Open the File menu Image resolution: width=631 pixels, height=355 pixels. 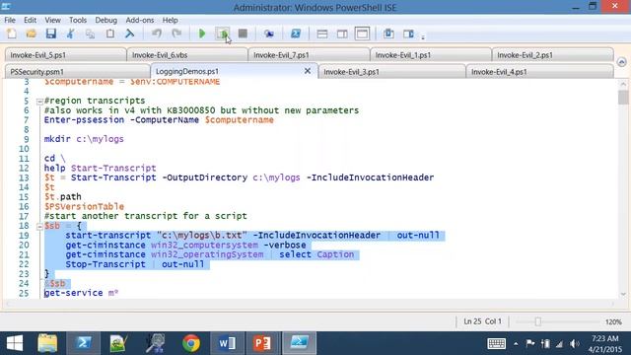10,20
